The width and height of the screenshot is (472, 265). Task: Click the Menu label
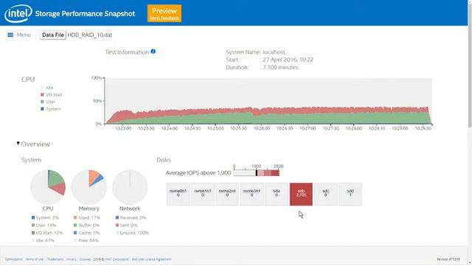click(x=24, y=35)
